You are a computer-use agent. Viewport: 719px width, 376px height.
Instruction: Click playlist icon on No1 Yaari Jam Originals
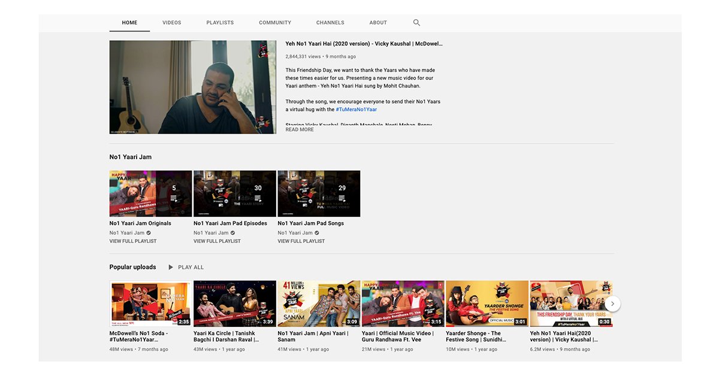[x=174, y=198]
